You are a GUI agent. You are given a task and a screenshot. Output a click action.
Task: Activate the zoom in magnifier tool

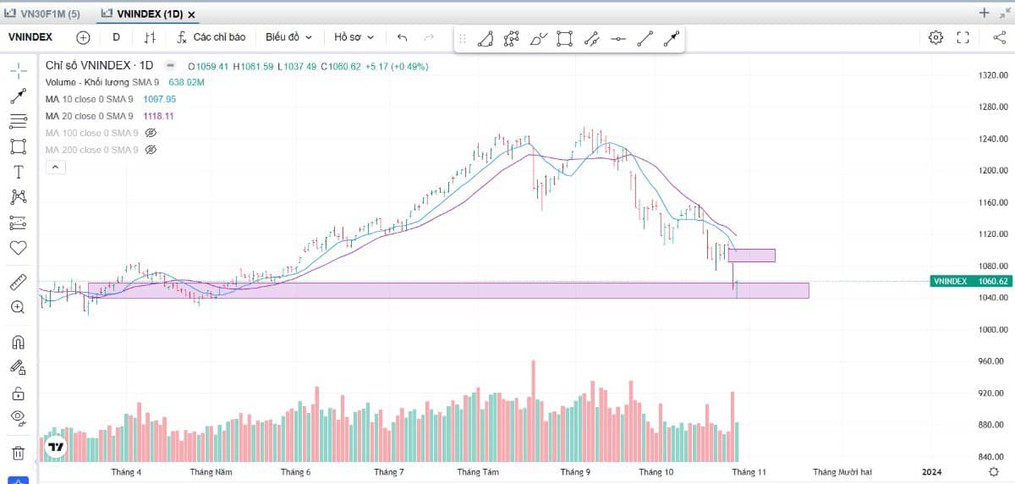tap(18, 307)
